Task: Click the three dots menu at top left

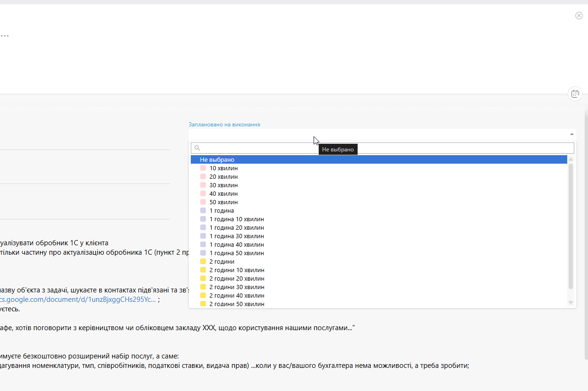Action: click(4, 36)
